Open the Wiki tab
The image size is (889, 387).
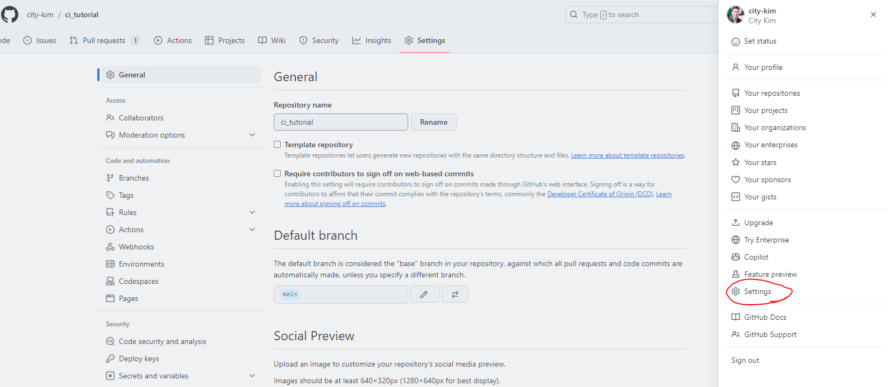pyautogui.click(x=272, y=40)
